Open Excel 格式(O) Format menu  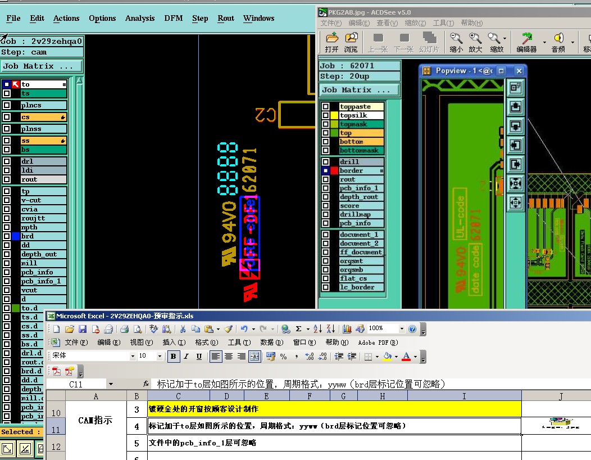207,342
